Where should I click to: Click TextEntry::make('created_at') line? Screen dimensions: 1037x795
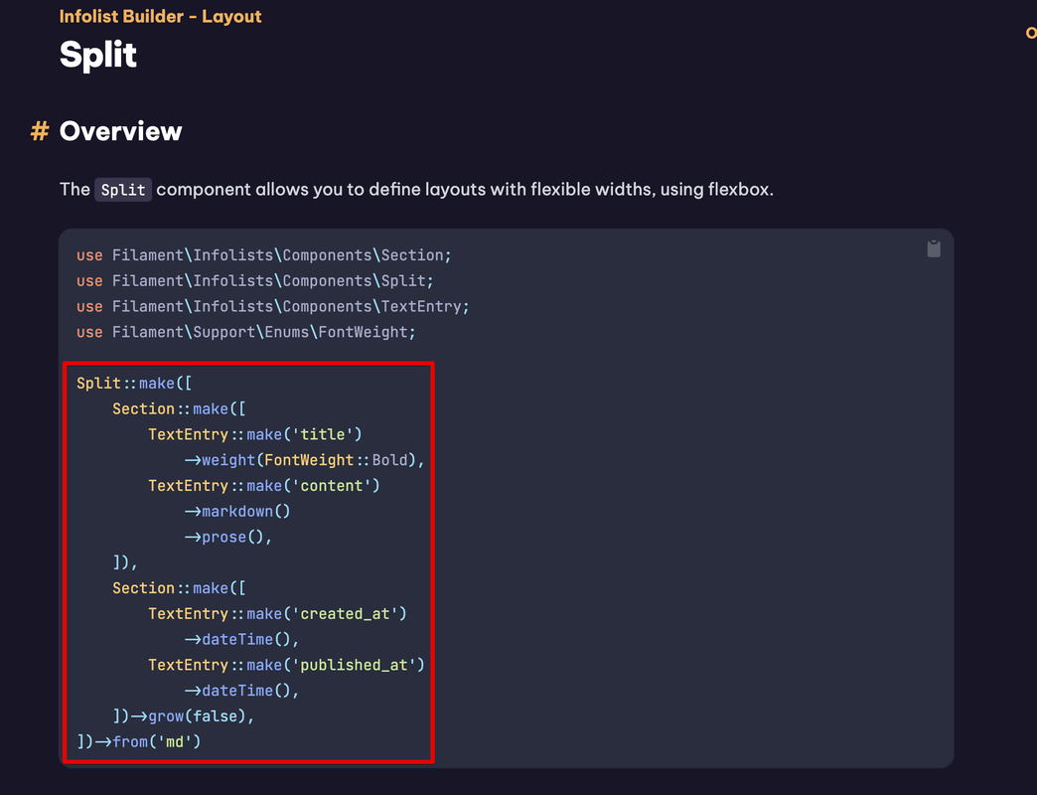click(277, 614)
